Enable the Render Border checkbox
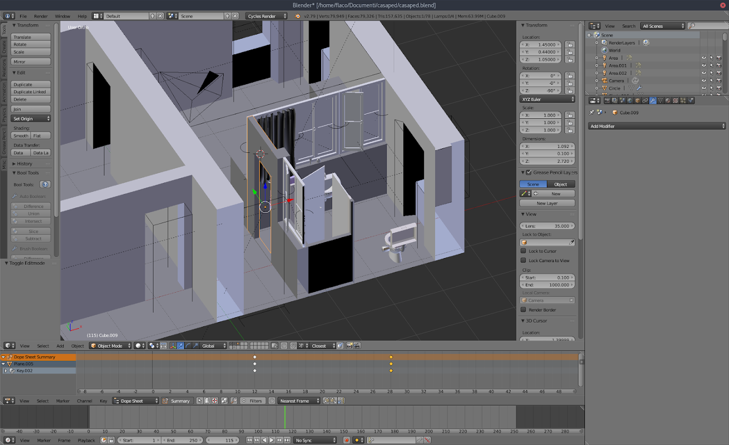The width and height of the screenshot is (729, 445). pyautogui.click(x=523, y=310)
